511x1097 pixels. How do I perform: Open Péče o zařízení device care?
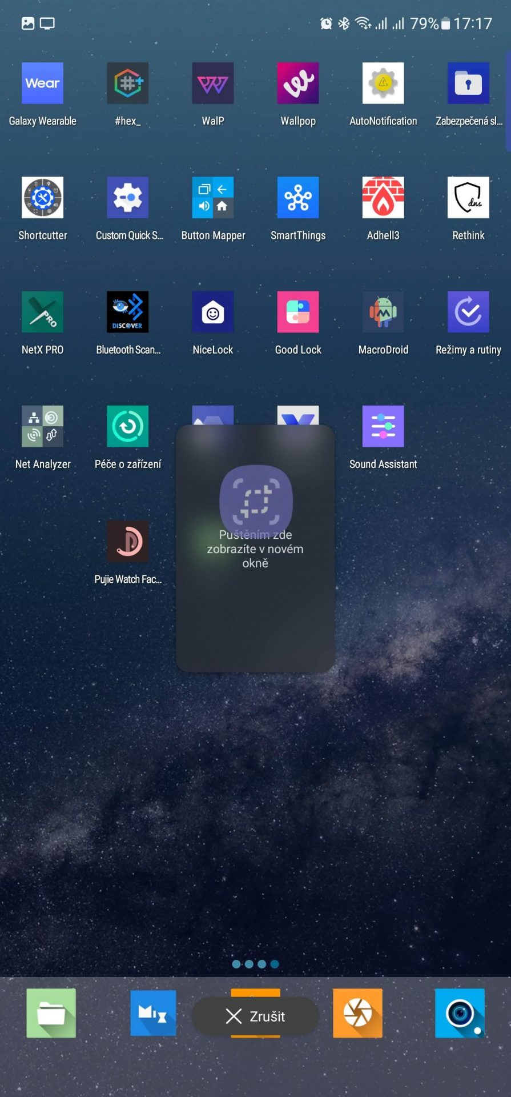[127, 426]
